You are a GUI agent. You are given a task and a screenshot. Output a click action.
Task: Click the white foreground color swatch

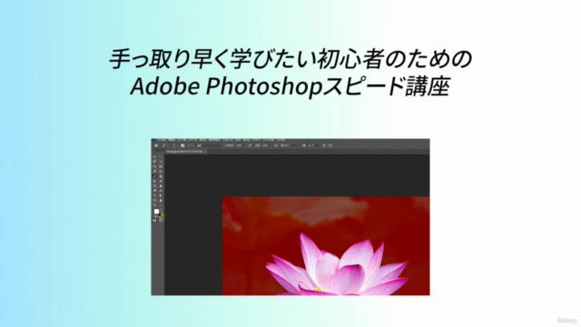point(157,212)
